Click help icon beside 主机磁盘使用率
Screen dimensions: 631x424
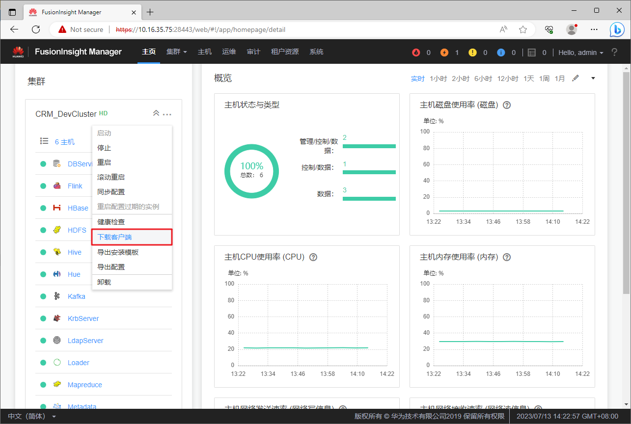click(507, 105)
